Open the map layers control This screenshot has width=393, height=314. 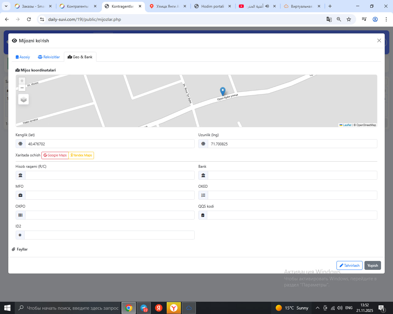(x=24, y=100)
